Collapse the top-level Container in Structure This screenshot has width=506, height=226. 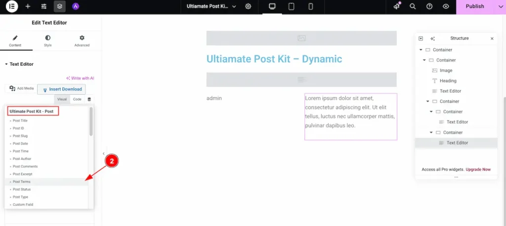click(x=421, y=50)
